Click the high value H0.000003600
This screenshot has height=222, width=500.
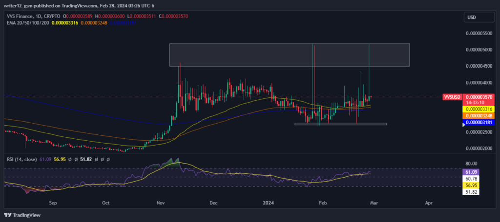click(x=109, y=16)
